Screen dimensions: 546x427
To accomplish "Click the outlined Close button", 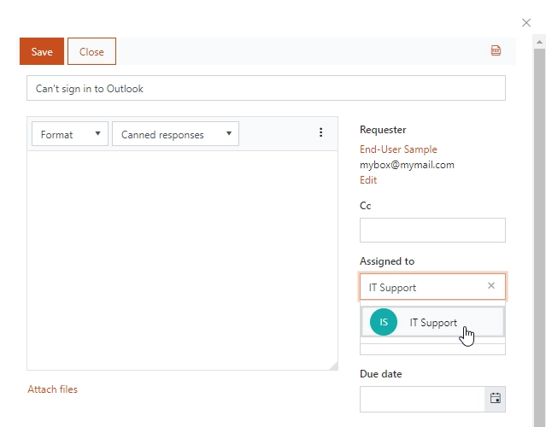I will point(91,51).
